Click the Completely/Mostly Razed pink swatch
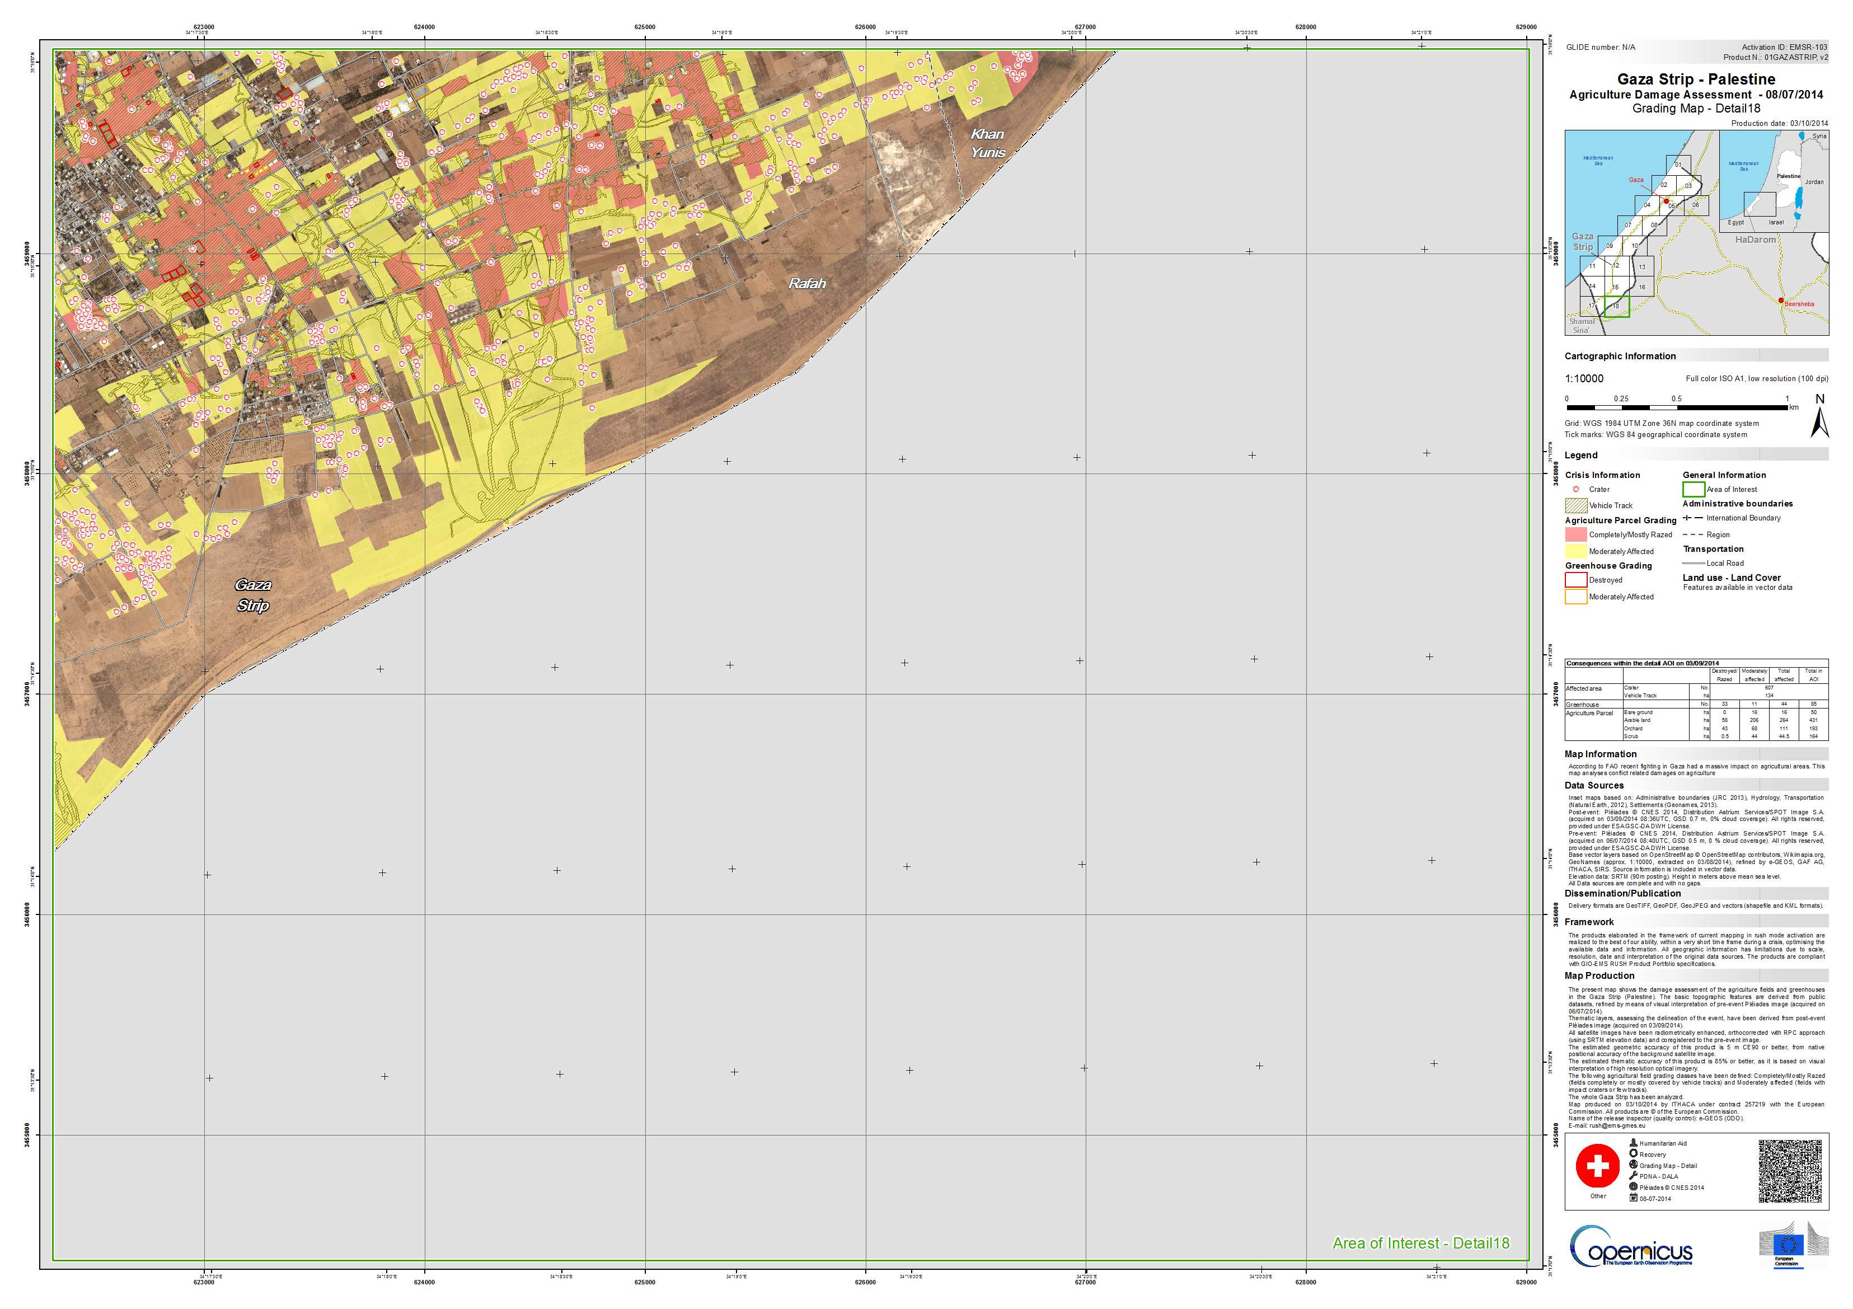1853x1309 pixels. point(1575,534)
